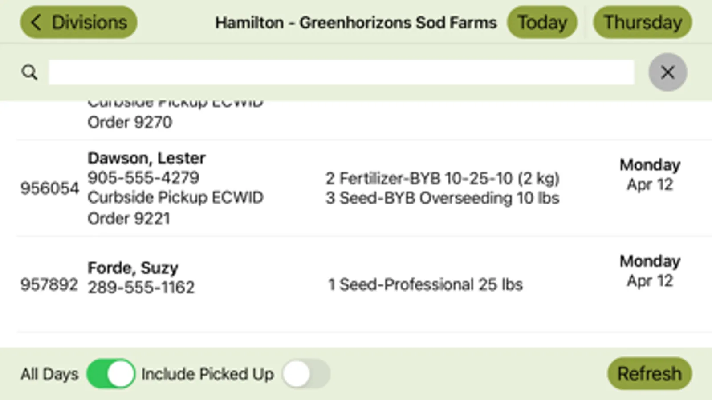
Task: Click the Hamilton - Greenhorizons Sod Farms title
Action: 356,22
